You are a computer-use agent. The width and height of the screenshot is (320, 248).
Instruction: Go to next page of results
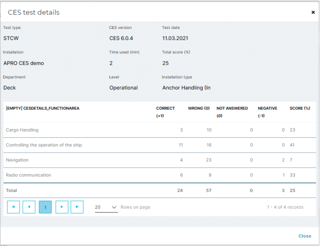[62, 207]
